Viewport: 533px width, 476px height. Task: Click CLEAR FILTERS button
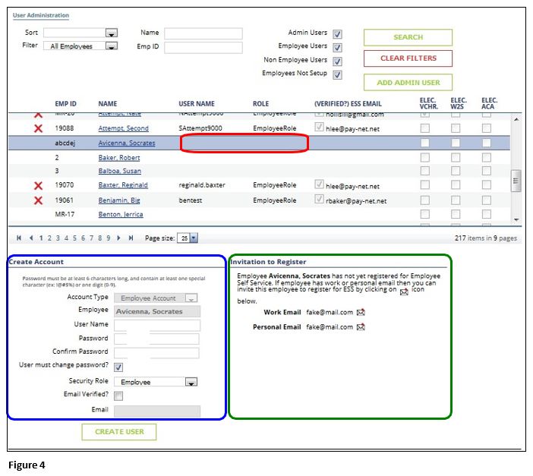pos(408,58)
